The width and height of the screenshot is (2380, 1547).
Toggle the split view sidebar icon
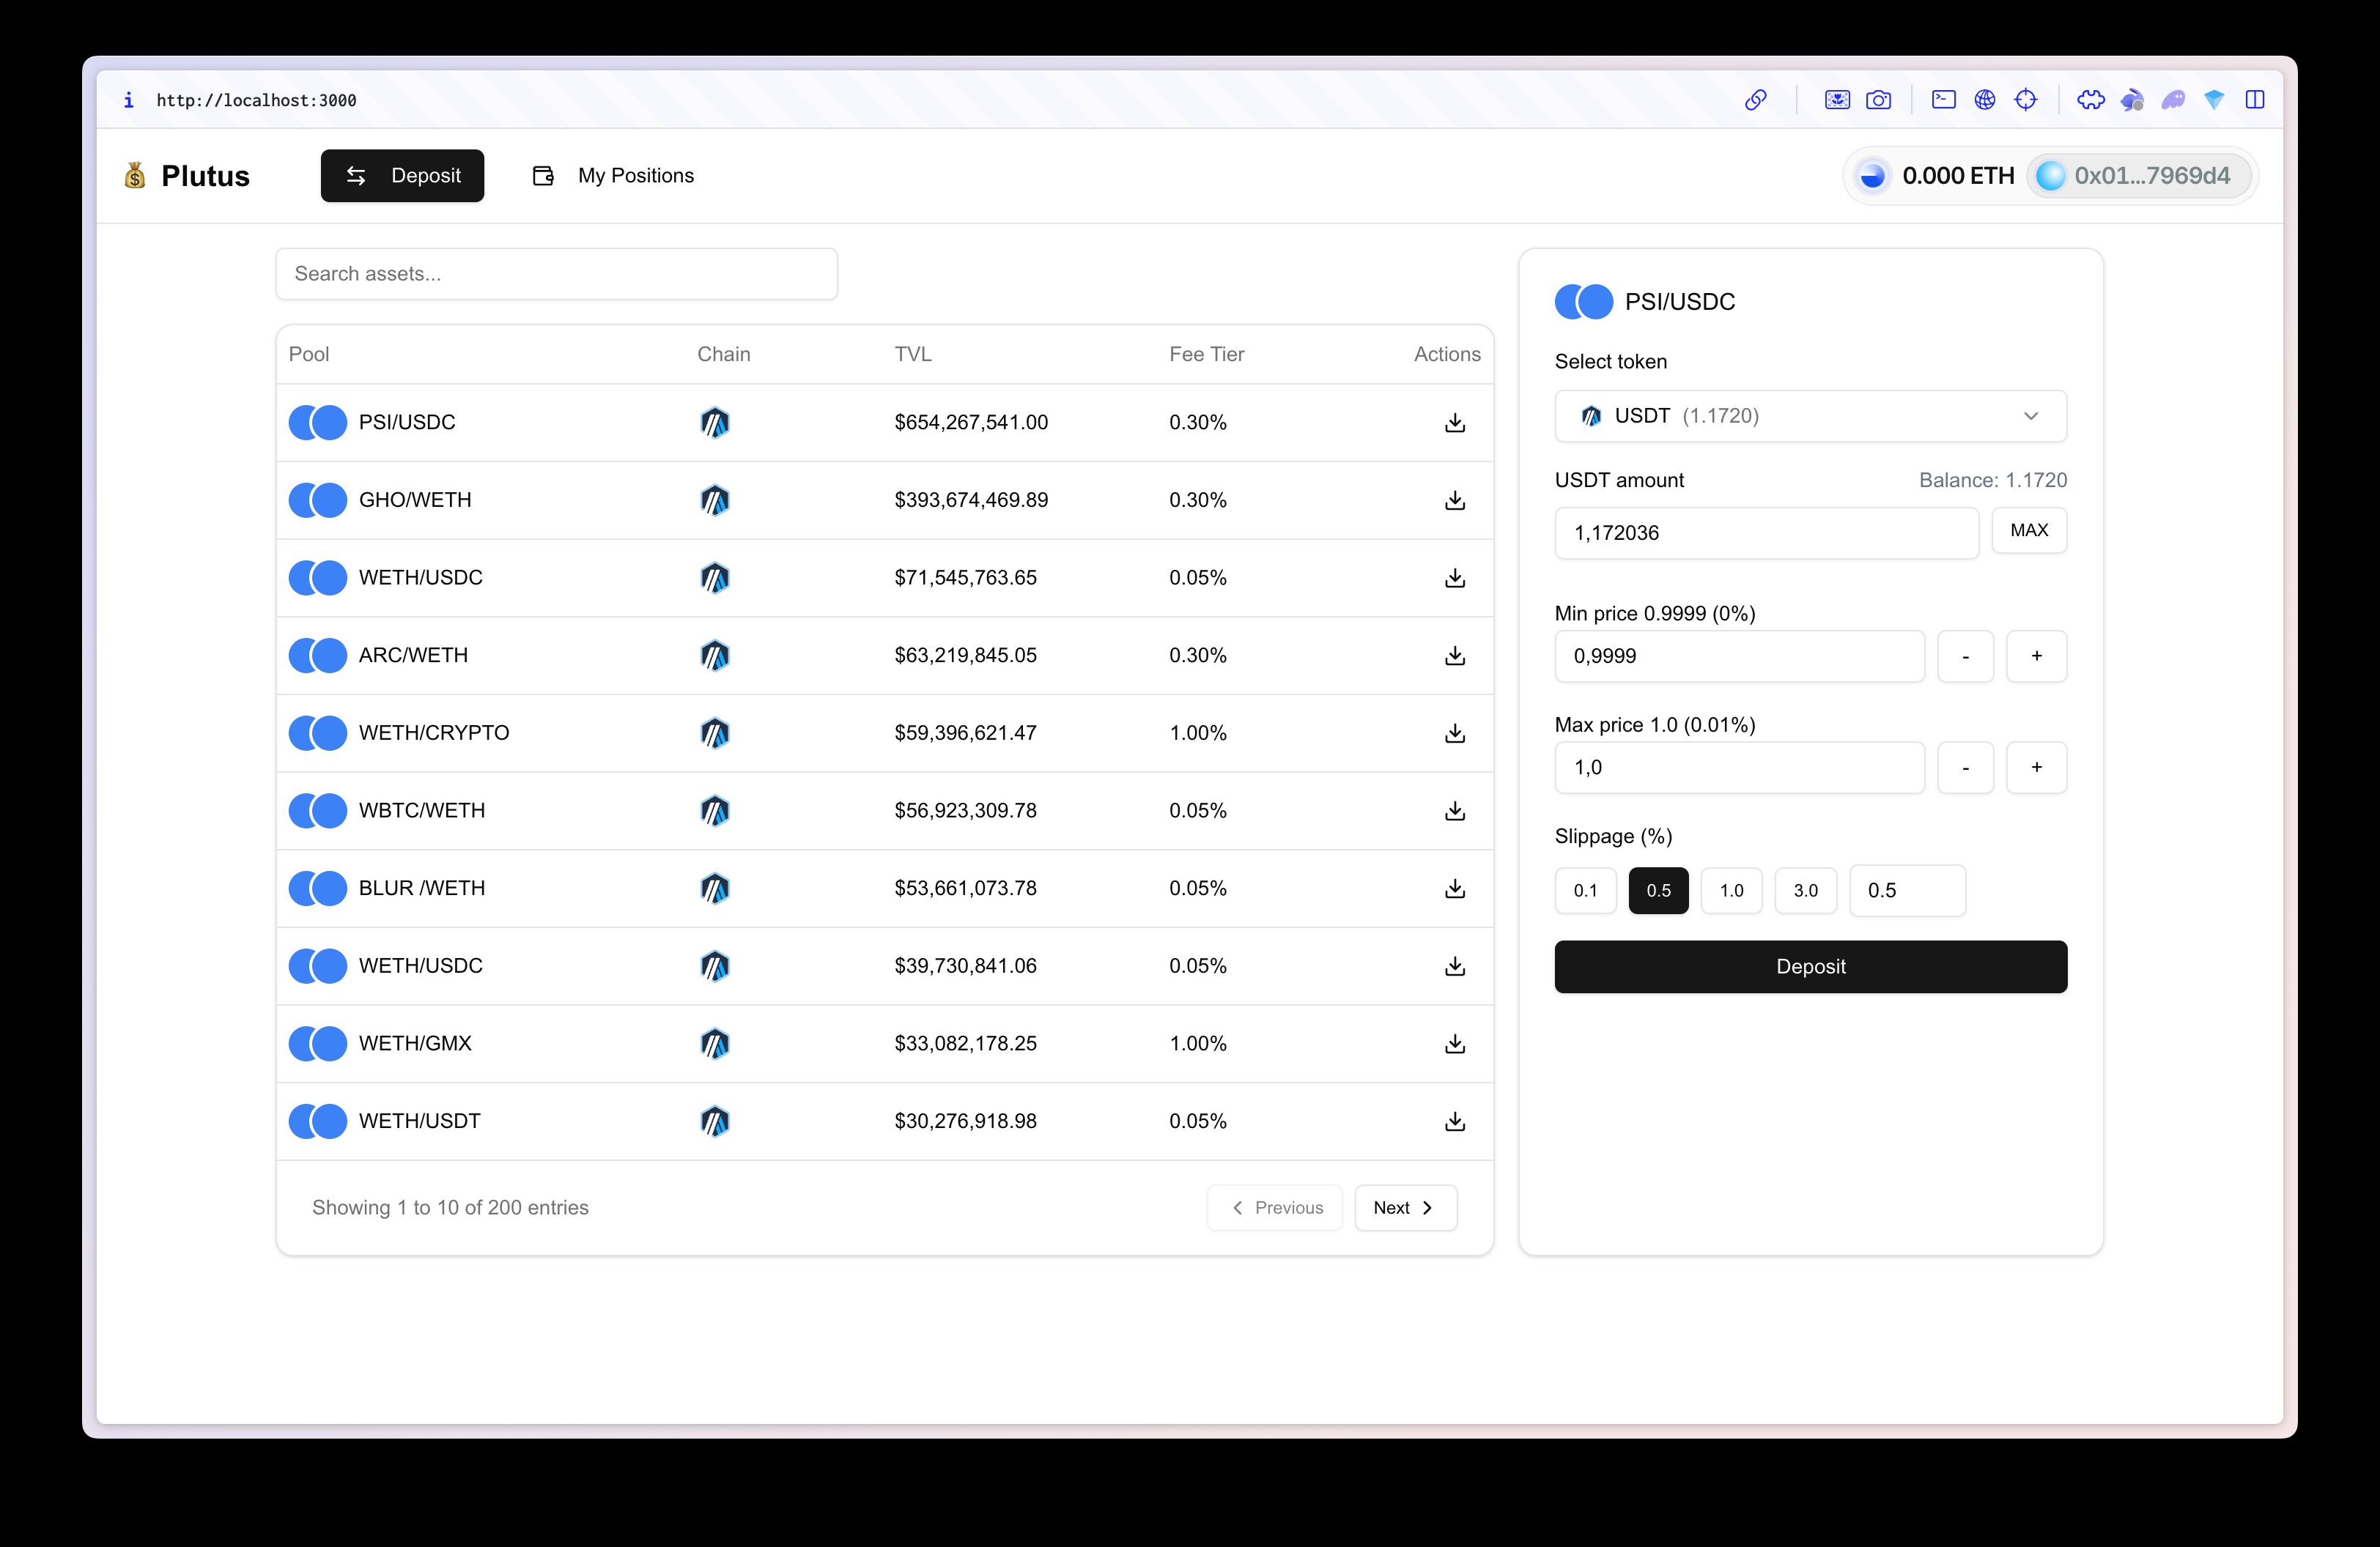coord(2255,100)
